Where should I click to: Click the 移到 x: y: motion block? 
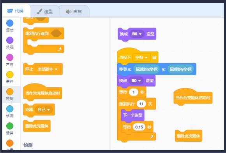125,69
